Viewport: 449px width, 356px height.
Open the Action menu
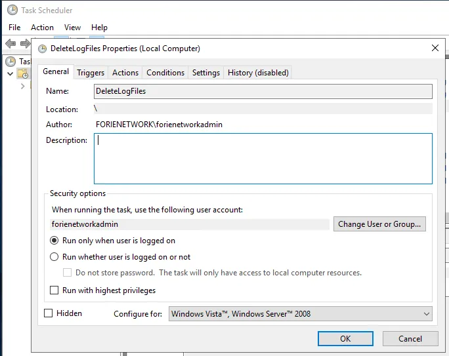point(42,27)
